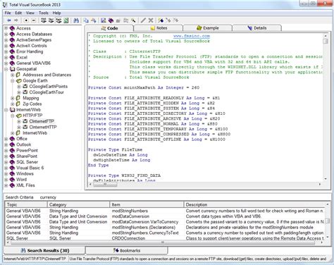Image resolution: width=334 pixels, height=265 pixels.
Task: Select the Search Results (30) tab
Action: 44,251
